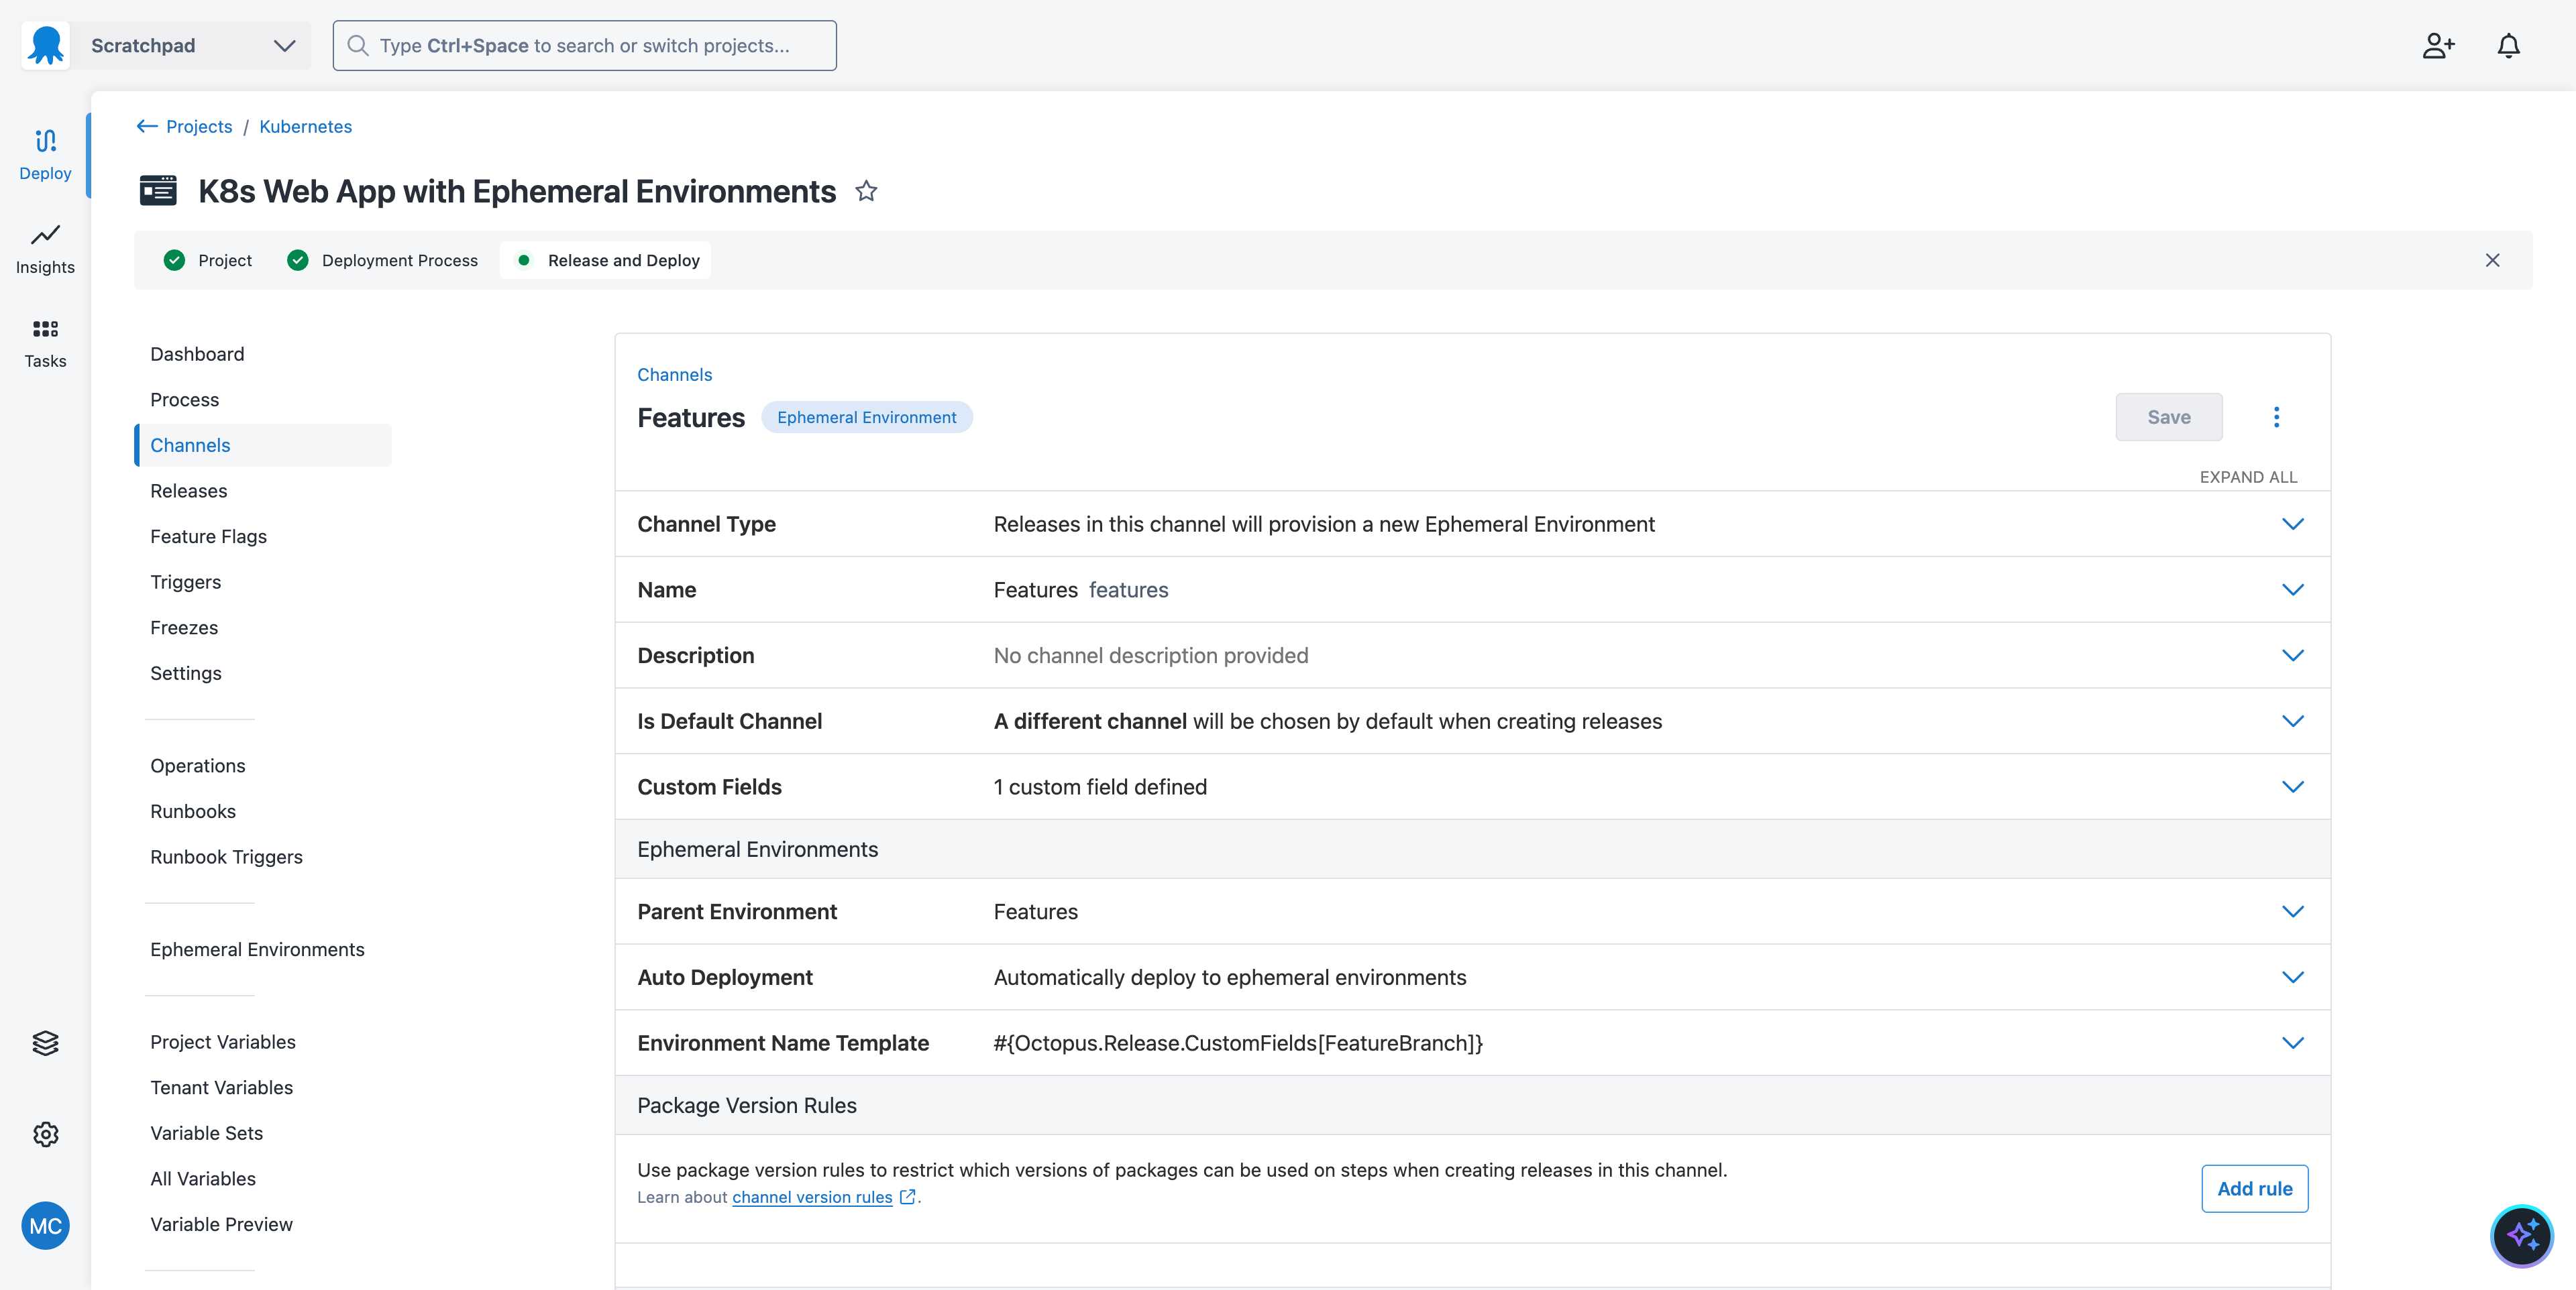Click the project icon beside the title
Image resolution: width=2576 pixels, height=1290 pixels.
point(158,191)
